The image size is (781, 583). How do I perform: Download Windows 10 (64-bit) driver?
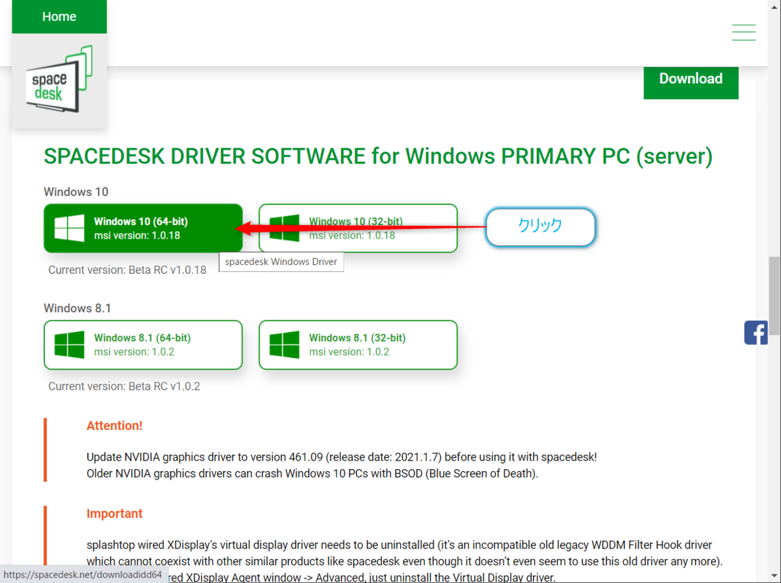coord(143,228)
